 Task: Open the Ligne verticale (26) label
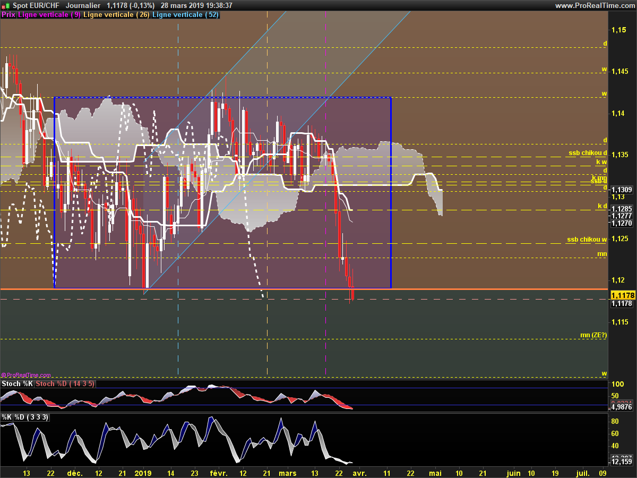[116, 15]
